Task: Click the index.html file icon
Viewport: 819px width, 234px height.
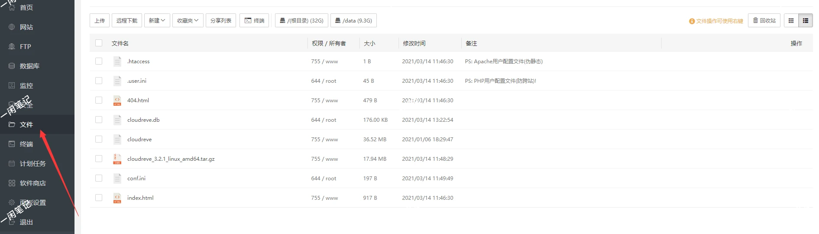Action: (x=117, y=198)
